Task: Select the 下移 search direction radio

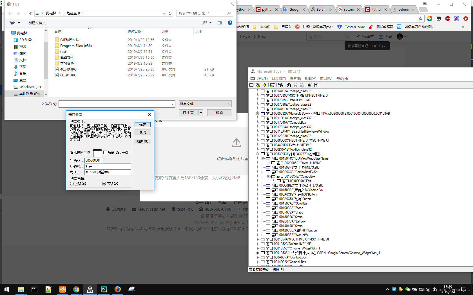Action: tap(104, 184)
